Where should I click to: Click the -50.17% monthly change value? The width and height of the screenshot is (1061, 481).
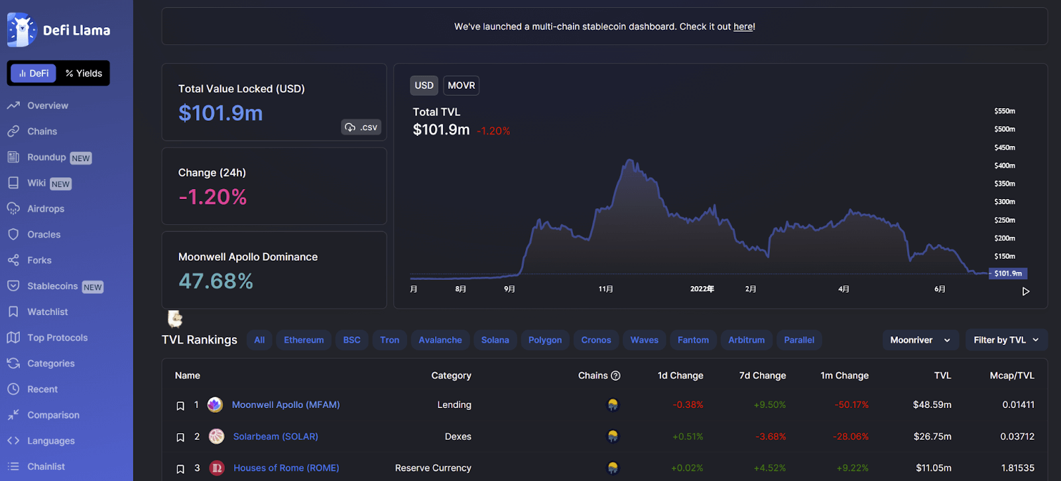point(851,405)
